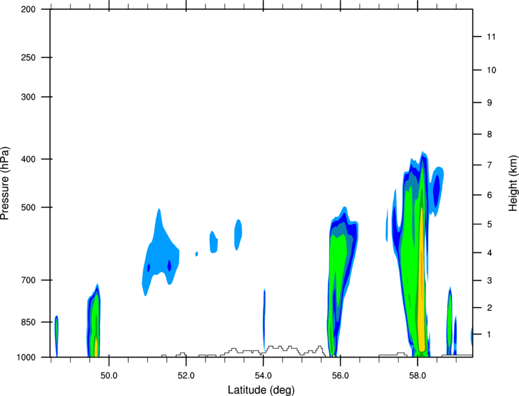
Task: Click the green plume near latitude 56
Action: (338, 254)
